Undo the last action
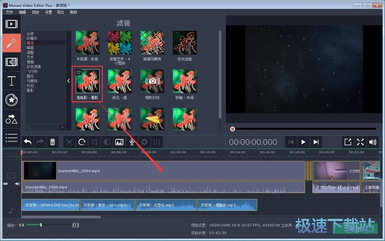The height and width of the screenshot is (241, 385). coord(28,142)
